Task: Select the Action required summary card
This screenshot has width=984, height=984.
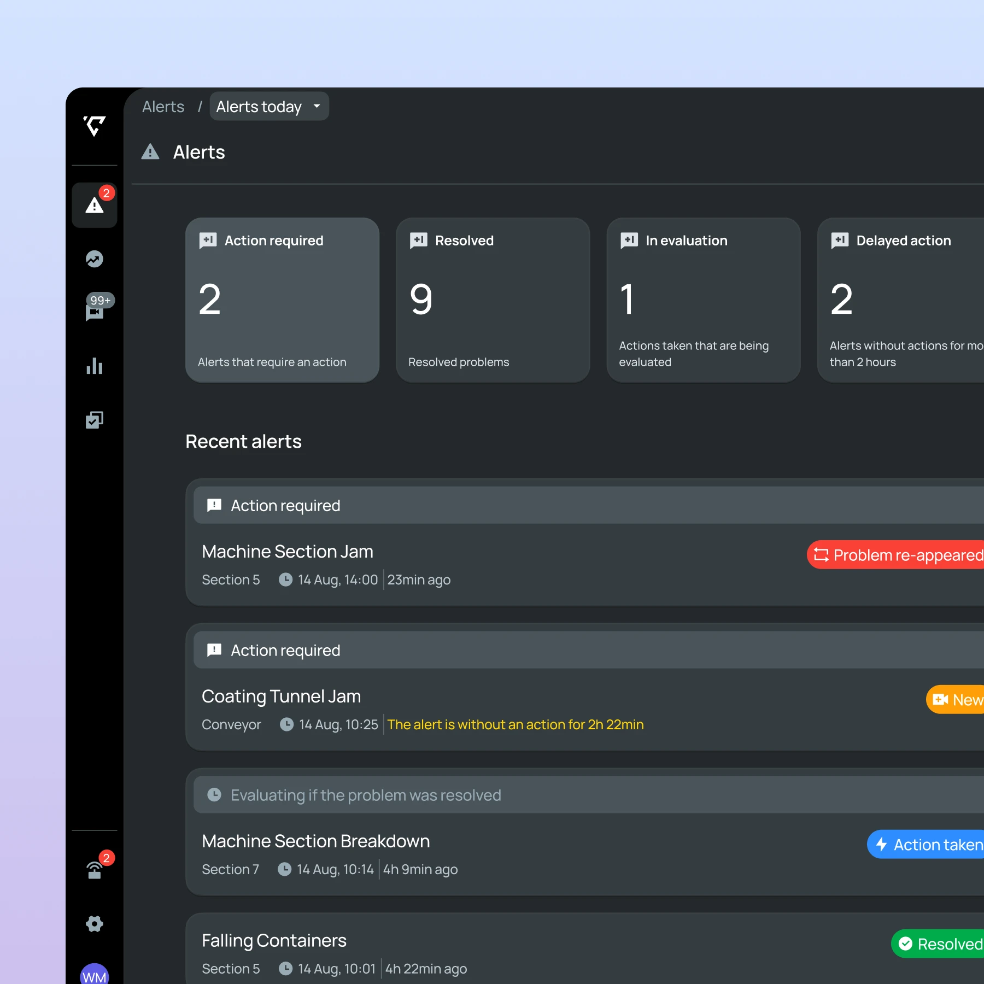Action: (282, 300)
